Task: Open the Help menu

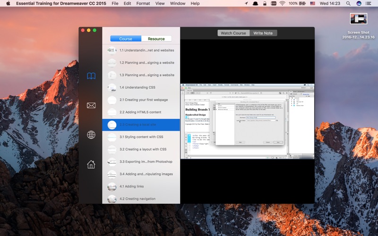Action: pyautogui.click(x=195, y=3)
